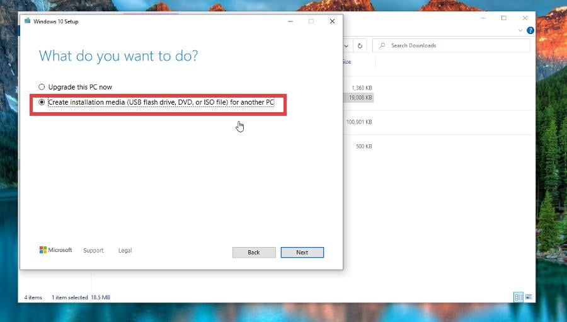Minimize the File Explorer window
This screenshot has height=322, width=567.
(x=483, y=18)
